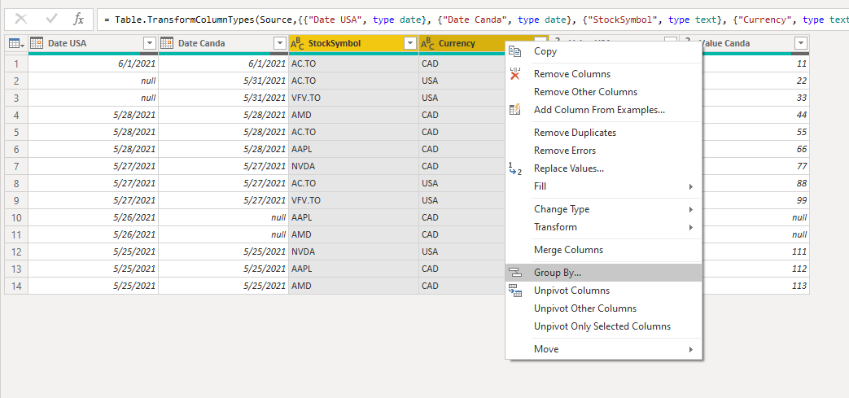849x398 pixels.
Task: Click into the formula bar text
Action: click(x=473, y=20)
